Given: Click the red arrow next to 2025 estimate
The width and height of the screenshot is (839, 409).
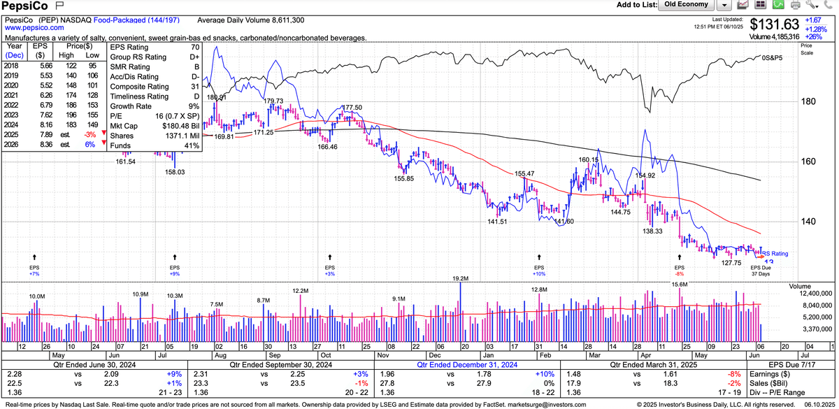Looking at the screenshot, I should click(103, 134).
